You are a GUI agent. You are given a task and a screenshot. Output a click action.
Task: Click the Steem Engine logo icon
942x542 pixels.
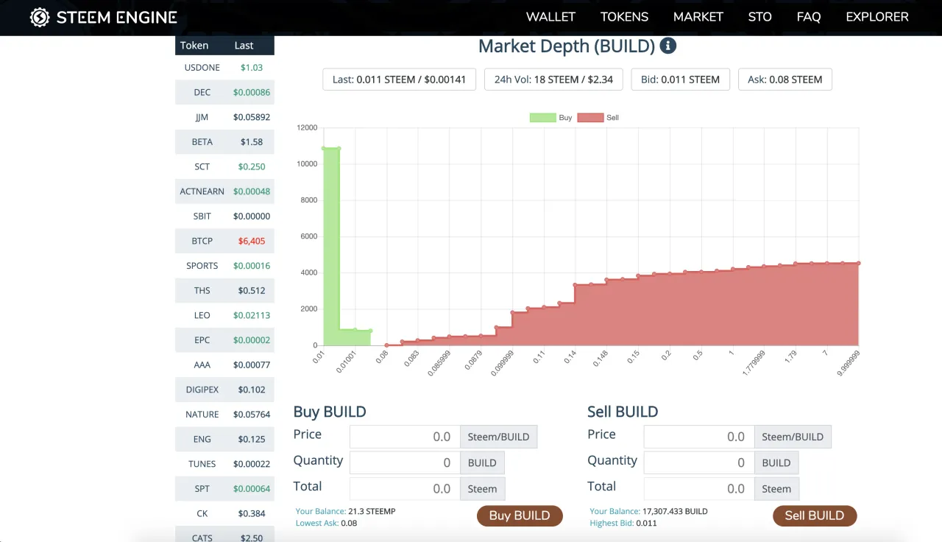(40, 18)
